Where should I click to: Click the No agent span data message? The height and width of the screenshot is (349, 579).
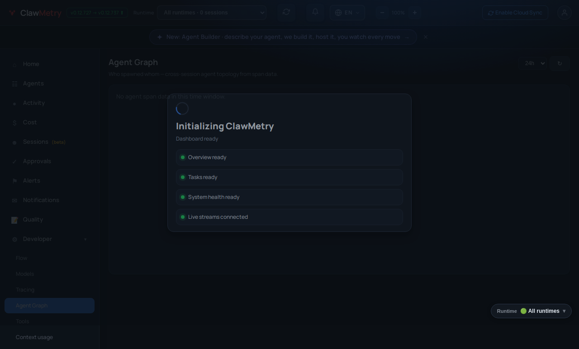[x=171, y=97]
